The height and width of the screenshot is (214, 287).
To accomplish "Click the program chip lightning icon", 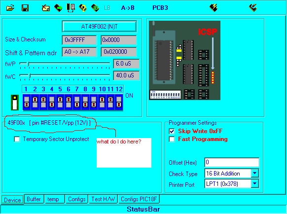I will point(214,8).
